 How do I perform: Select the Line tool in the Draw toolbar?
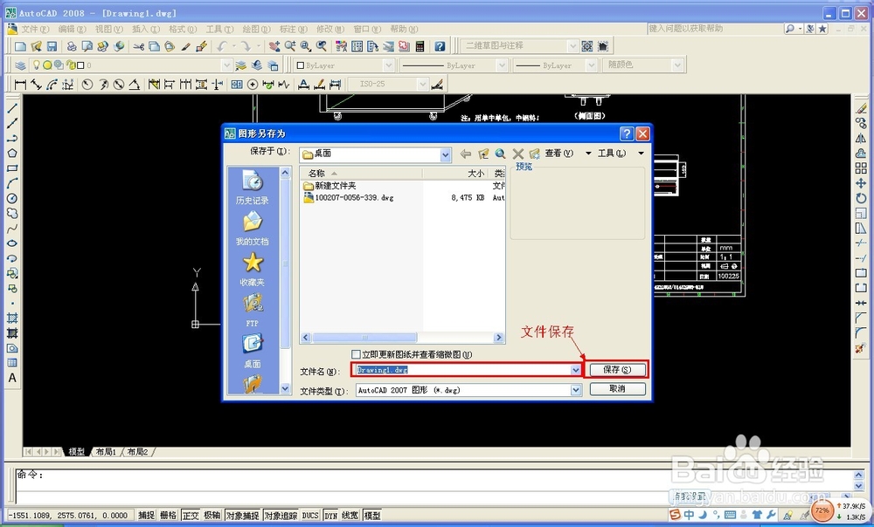(11, 108)
